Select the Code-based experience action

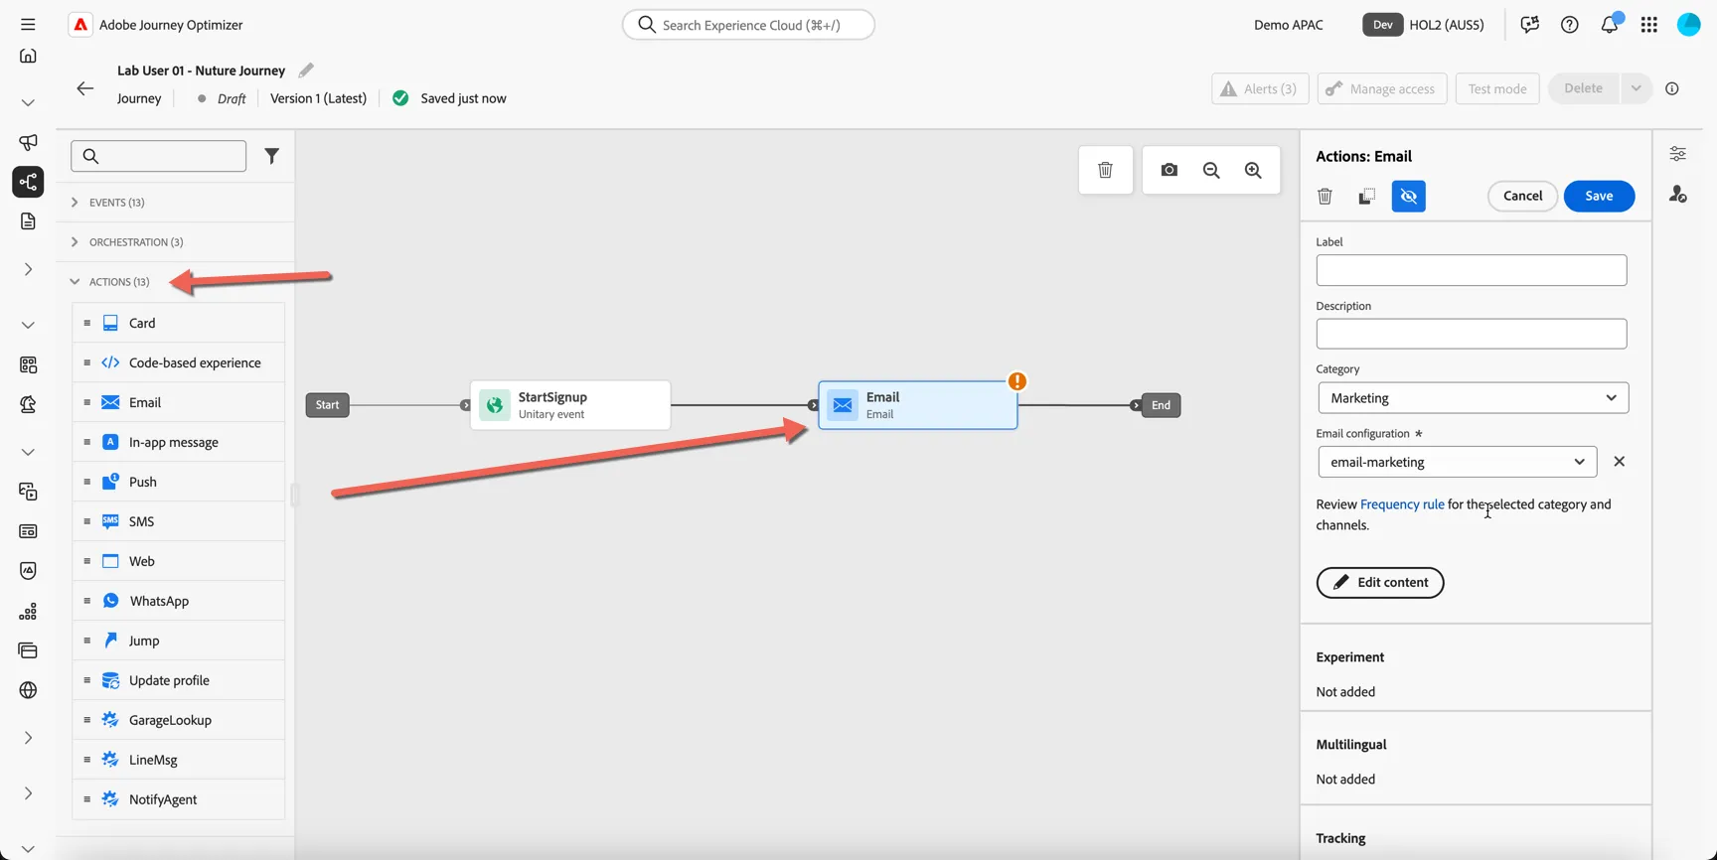[x=179, y=362]
